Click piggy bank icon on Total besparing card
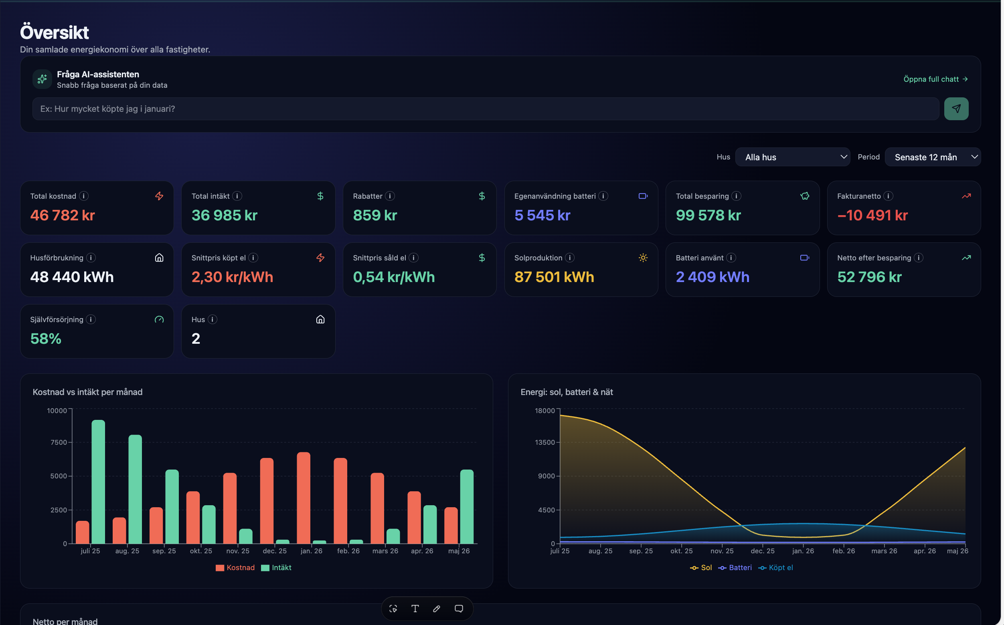 tap(805, 196)
